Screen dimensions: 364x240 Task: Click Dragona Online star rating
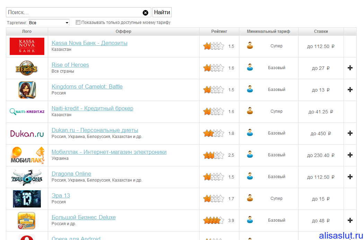[x=214, y=177]
